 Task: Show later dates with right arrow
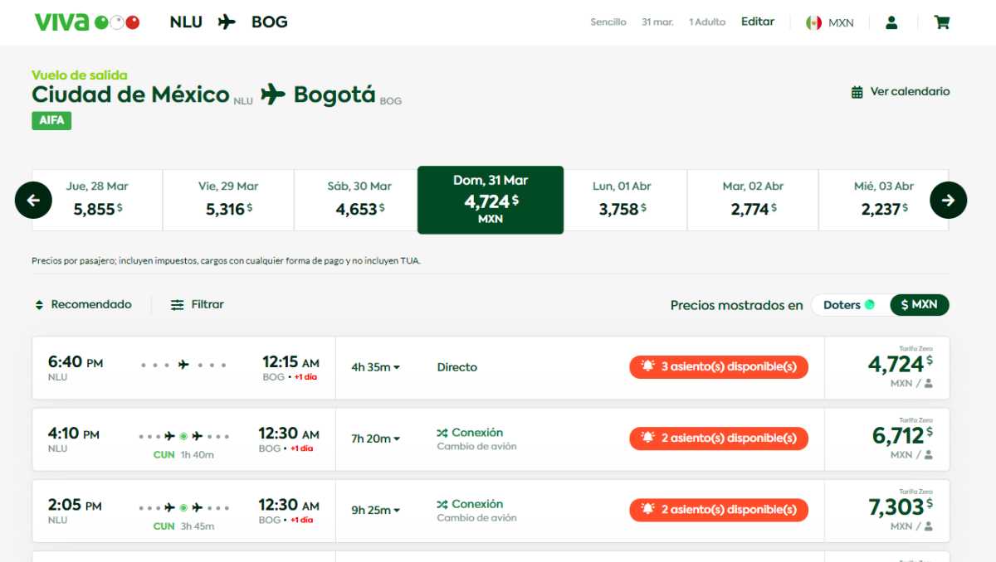[x=949, y=200]
